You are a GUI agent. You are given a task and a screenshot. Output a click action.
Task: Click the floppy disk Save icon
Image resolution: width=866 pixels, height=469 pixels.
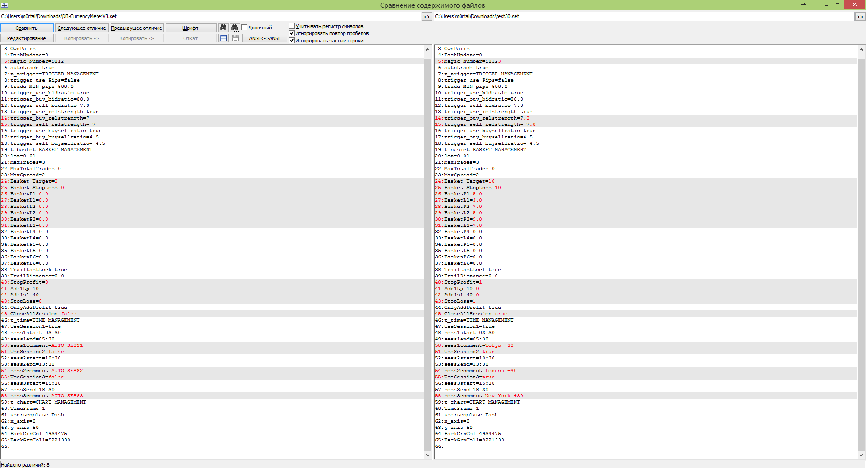[x=235, y=38]
